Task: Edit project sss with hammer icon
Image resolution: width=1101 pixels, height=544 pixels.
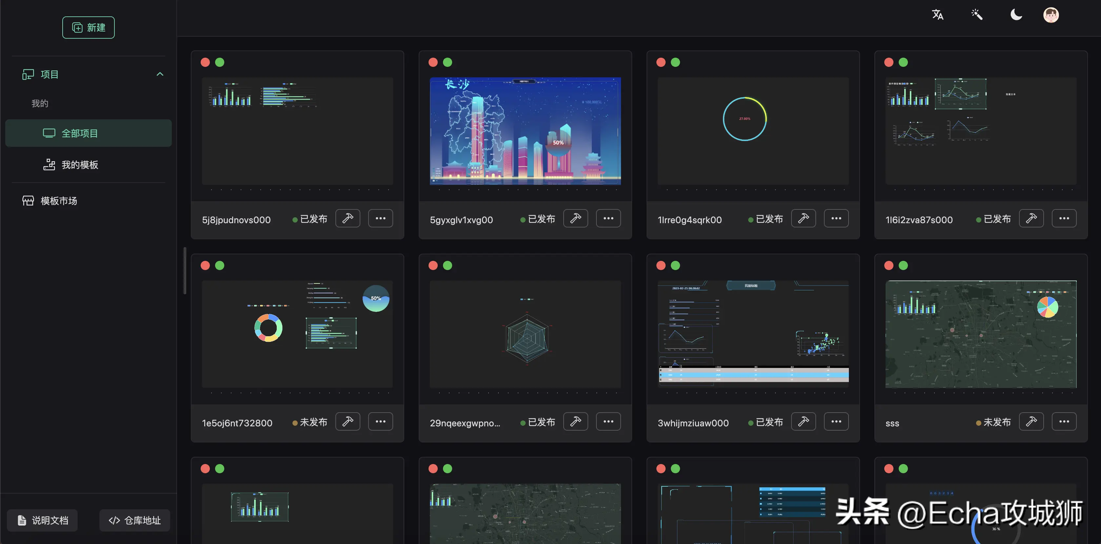Action: click(x=1031, y=421)
